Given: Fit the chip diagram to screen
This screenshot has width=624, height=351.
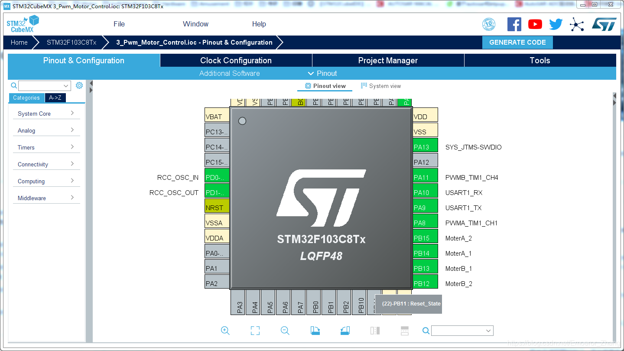Looking at the screenshot, I should 255,330.
